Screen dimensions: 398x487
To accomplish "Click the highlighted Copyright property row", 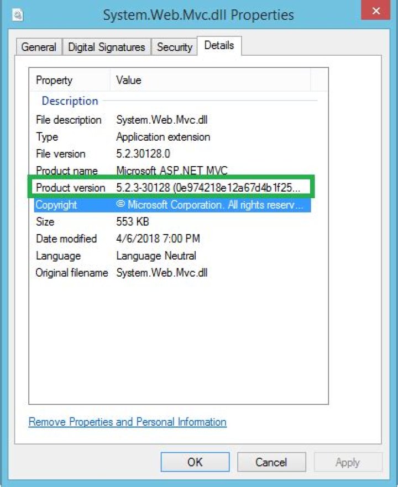I will 172,205.
